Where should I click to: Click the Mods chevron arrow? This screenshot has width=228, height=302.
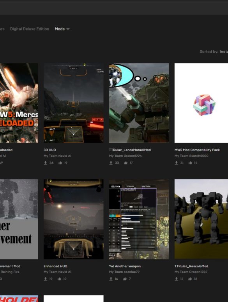tap(68, 29)
